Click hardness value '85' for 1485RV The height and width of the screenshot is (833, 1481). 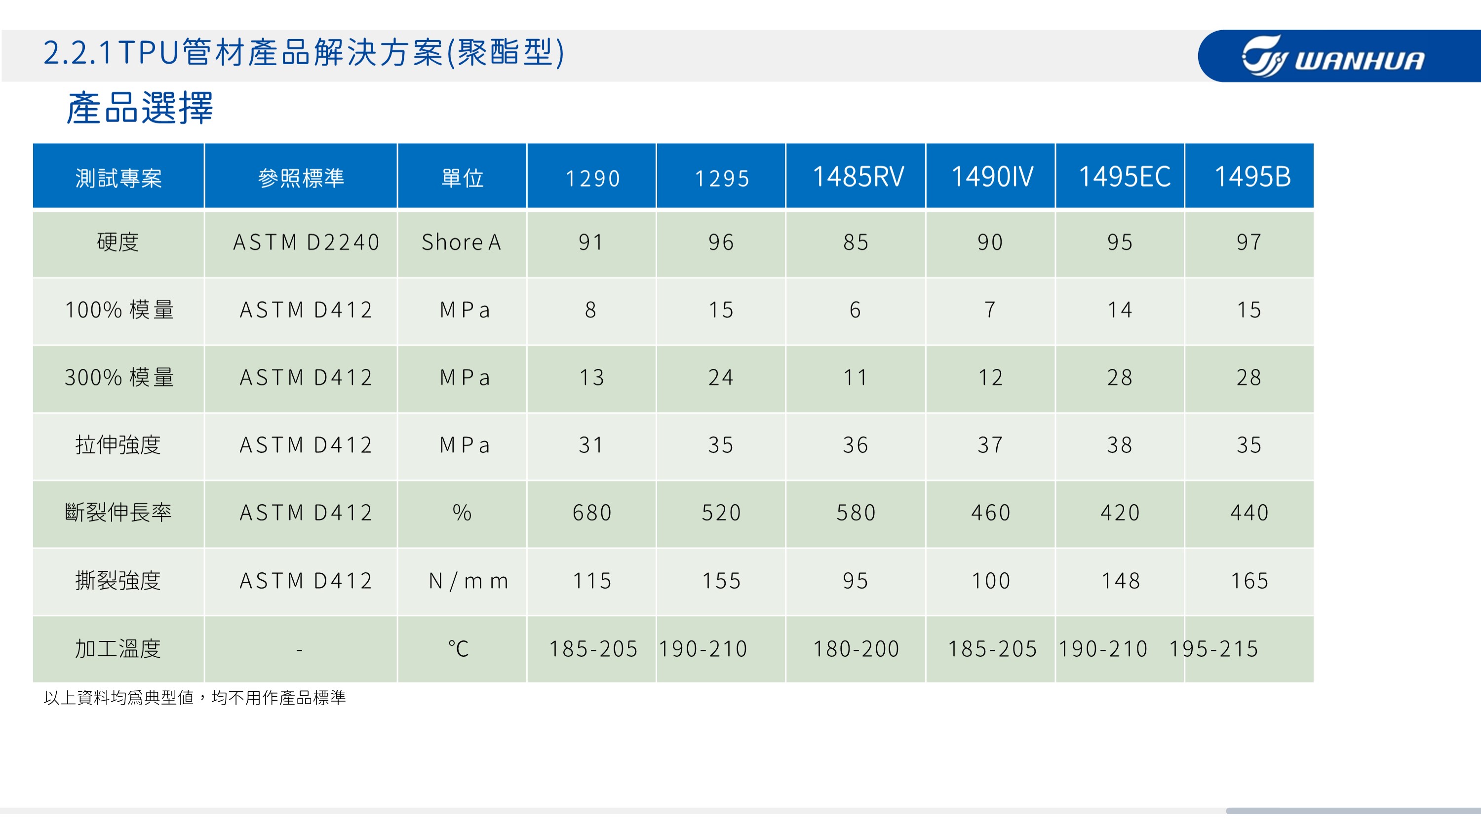pos(856,242)
